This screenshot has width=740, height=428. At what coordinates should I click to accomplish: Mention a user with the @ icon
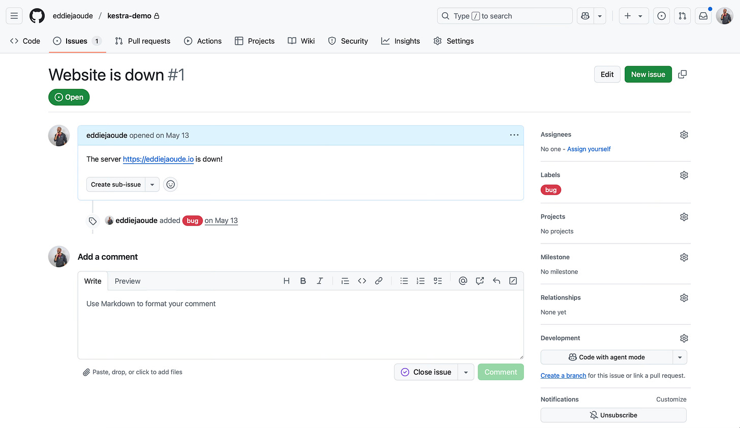coord(463,281)
